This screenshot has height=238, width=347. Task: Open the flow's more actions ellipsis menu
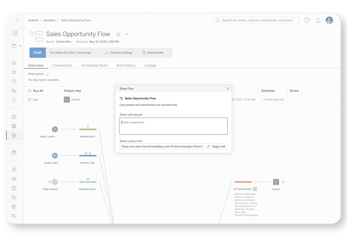click(x=127, y=34)
